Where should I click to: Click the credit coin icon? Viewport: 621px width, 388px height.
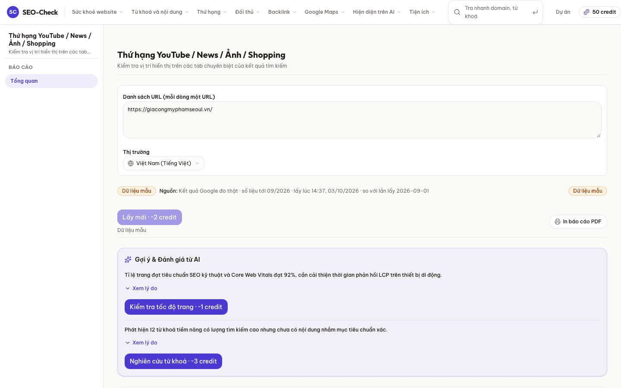[586, 12]
